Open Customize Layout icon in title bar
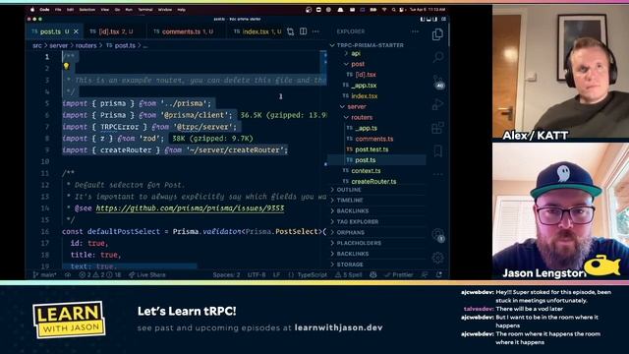Viewport: 629px width, 354px height. click(443, 19)
